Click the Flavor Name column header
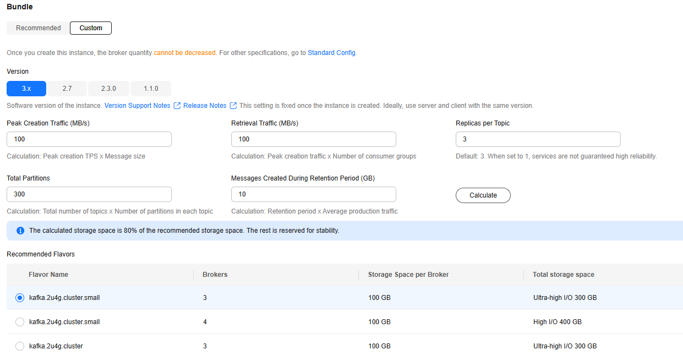 [48, 275]
